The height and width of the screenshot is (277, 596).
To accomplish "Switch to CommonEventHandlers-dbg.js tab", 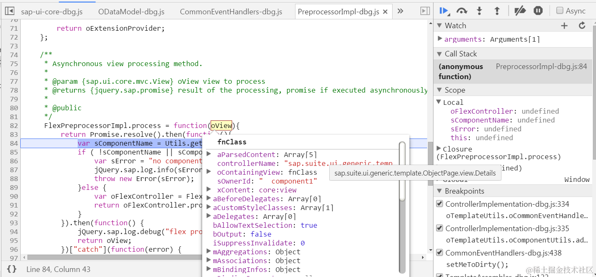I will click(231, 12).
